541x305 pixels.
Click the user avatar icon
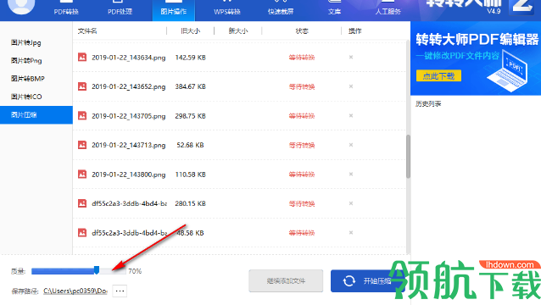click(21, 6)
